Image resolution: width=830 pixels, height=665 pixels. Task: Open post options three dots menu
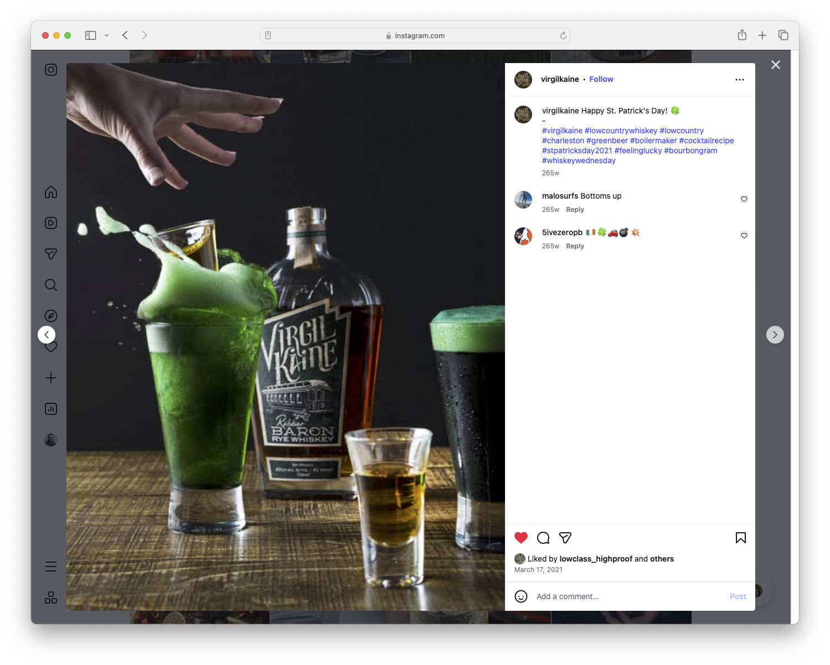[740, 80]
